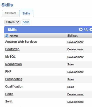
Task: Add a new skill with plus icon
Action: (81, 29)
